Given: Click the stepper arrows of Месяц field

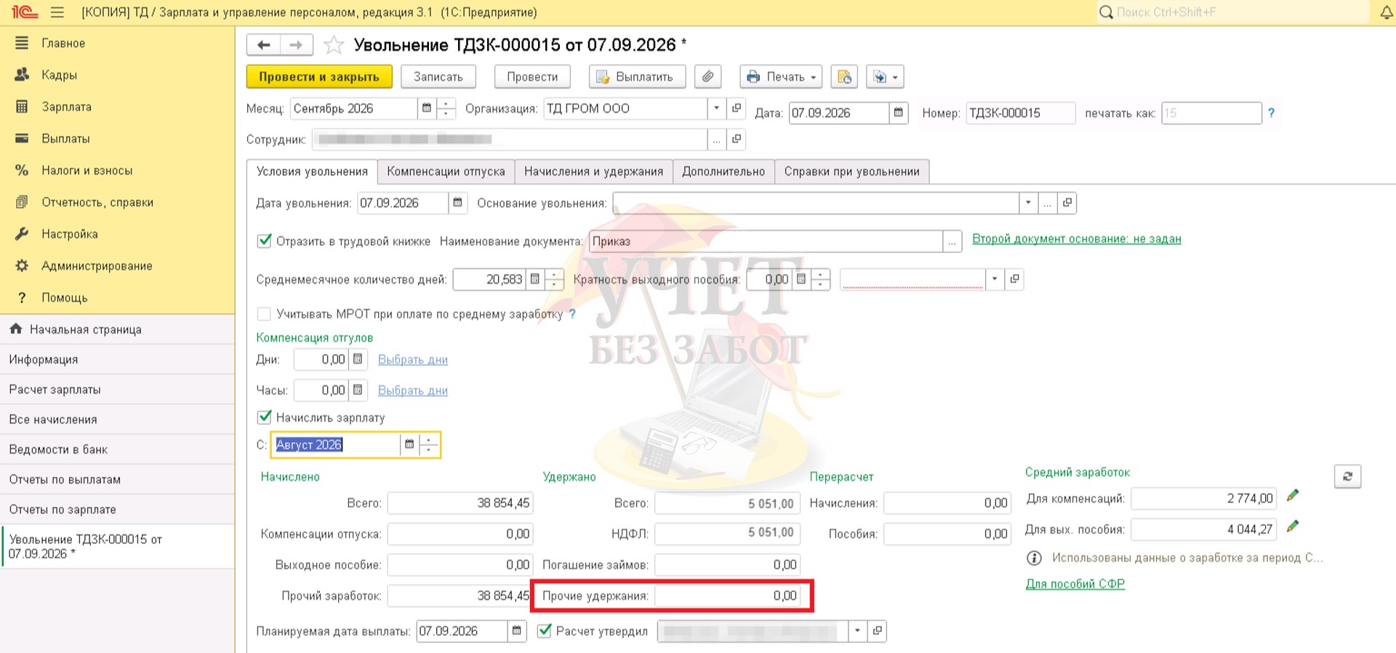Looking at the screenshot, I should [446, 108].
